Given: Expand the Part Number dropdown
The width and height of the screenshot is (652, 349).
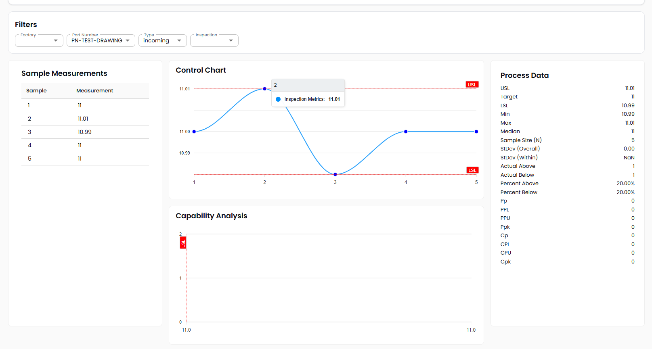Looking at the screenshot, I should point(101,41).
